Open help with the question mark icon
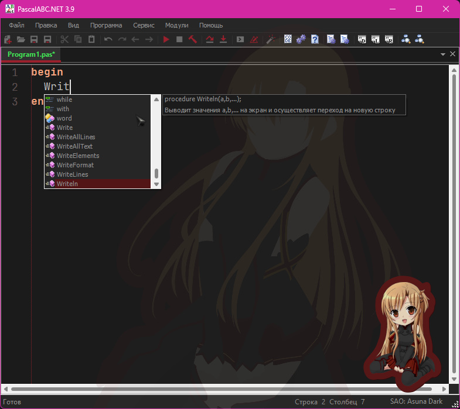 [315, 39]
